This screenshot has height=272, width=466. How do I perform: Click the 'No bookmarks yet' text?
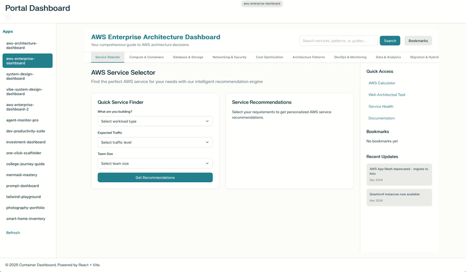tap(382, 141)
